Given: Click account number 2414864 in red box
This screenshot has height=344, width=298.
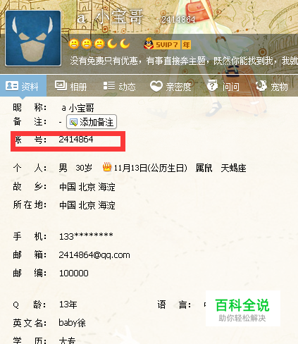Looking at the screenshot, I should [76, 140].
